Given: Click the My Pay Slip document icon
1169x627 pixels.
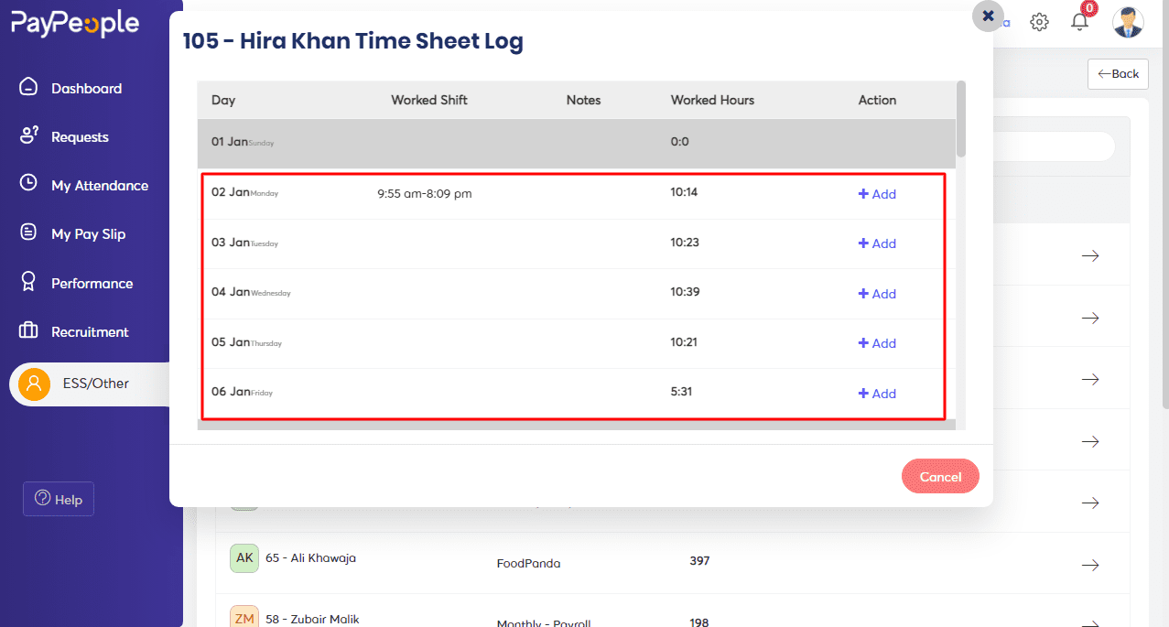Looking at the screenshot, I should [28, 232].
